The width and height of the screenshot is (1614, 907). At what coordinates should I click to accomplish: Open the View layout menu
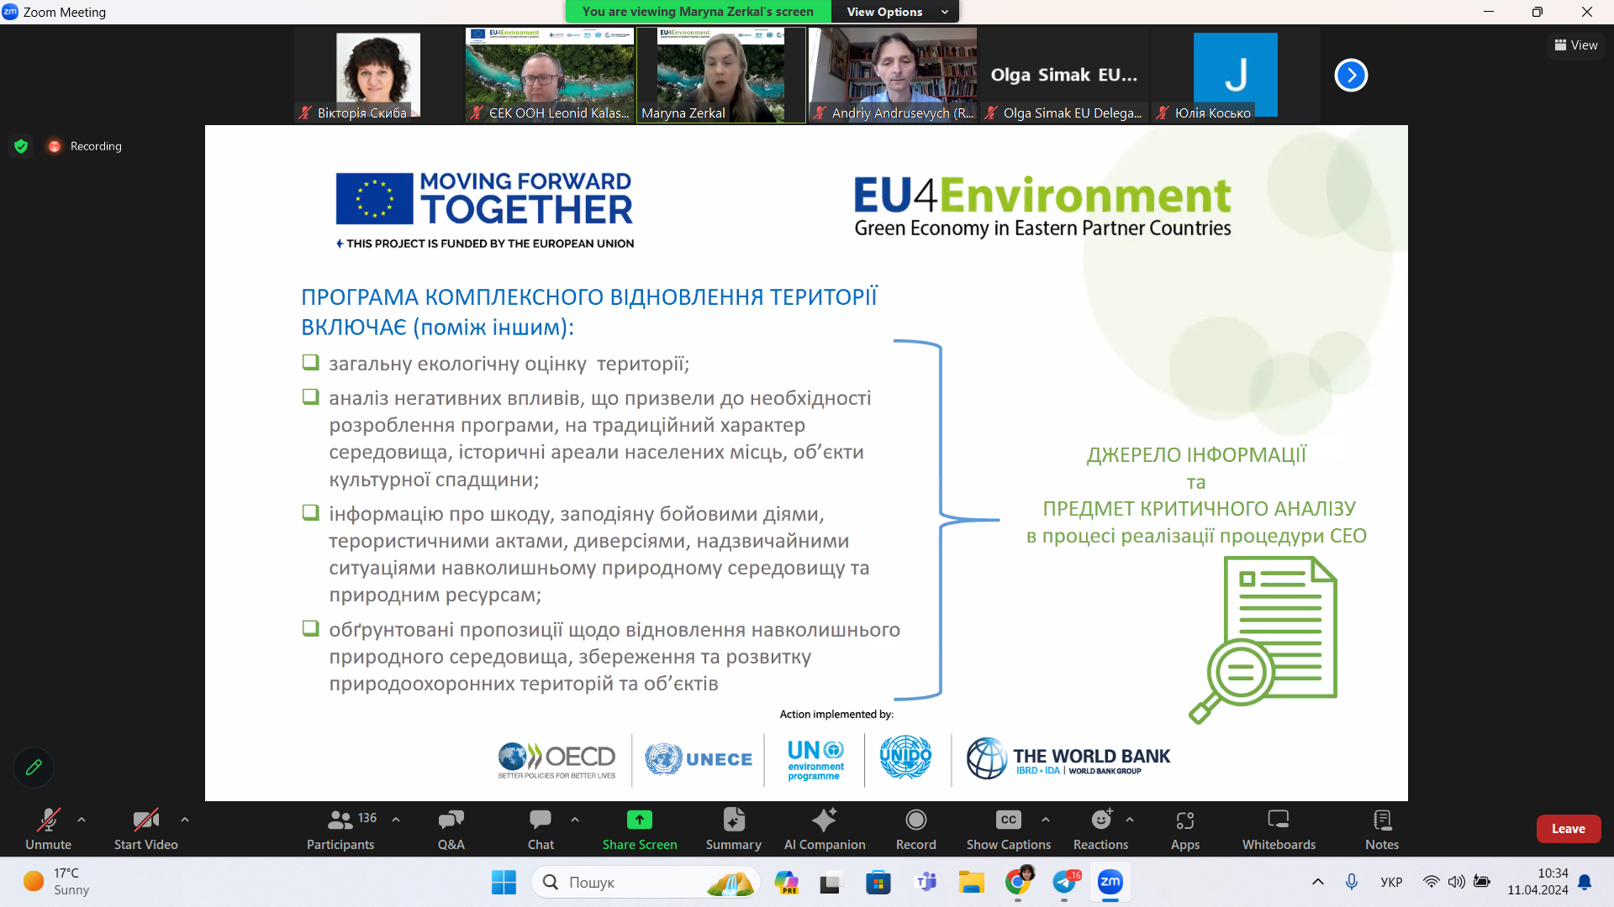point(1576,45)
